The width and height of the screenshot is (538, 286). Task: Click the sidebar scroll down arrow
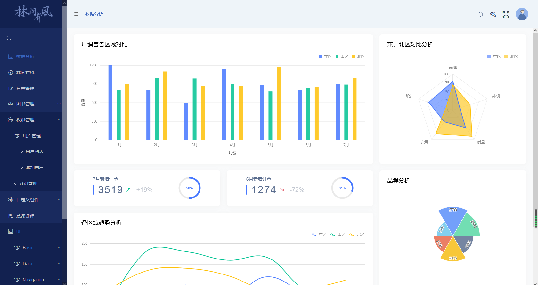(64, 283)
